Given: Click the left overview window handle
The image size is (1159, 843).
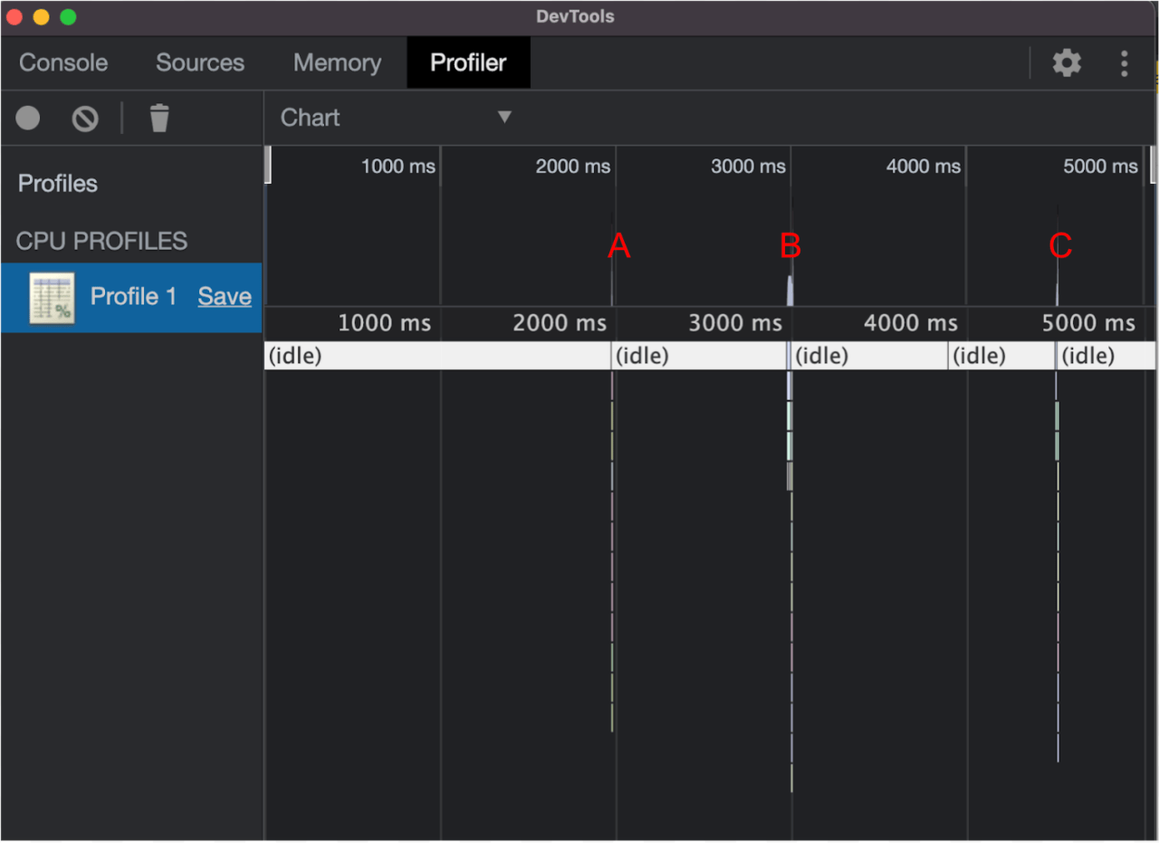Looking at the screenshot, I should point(268,166).
